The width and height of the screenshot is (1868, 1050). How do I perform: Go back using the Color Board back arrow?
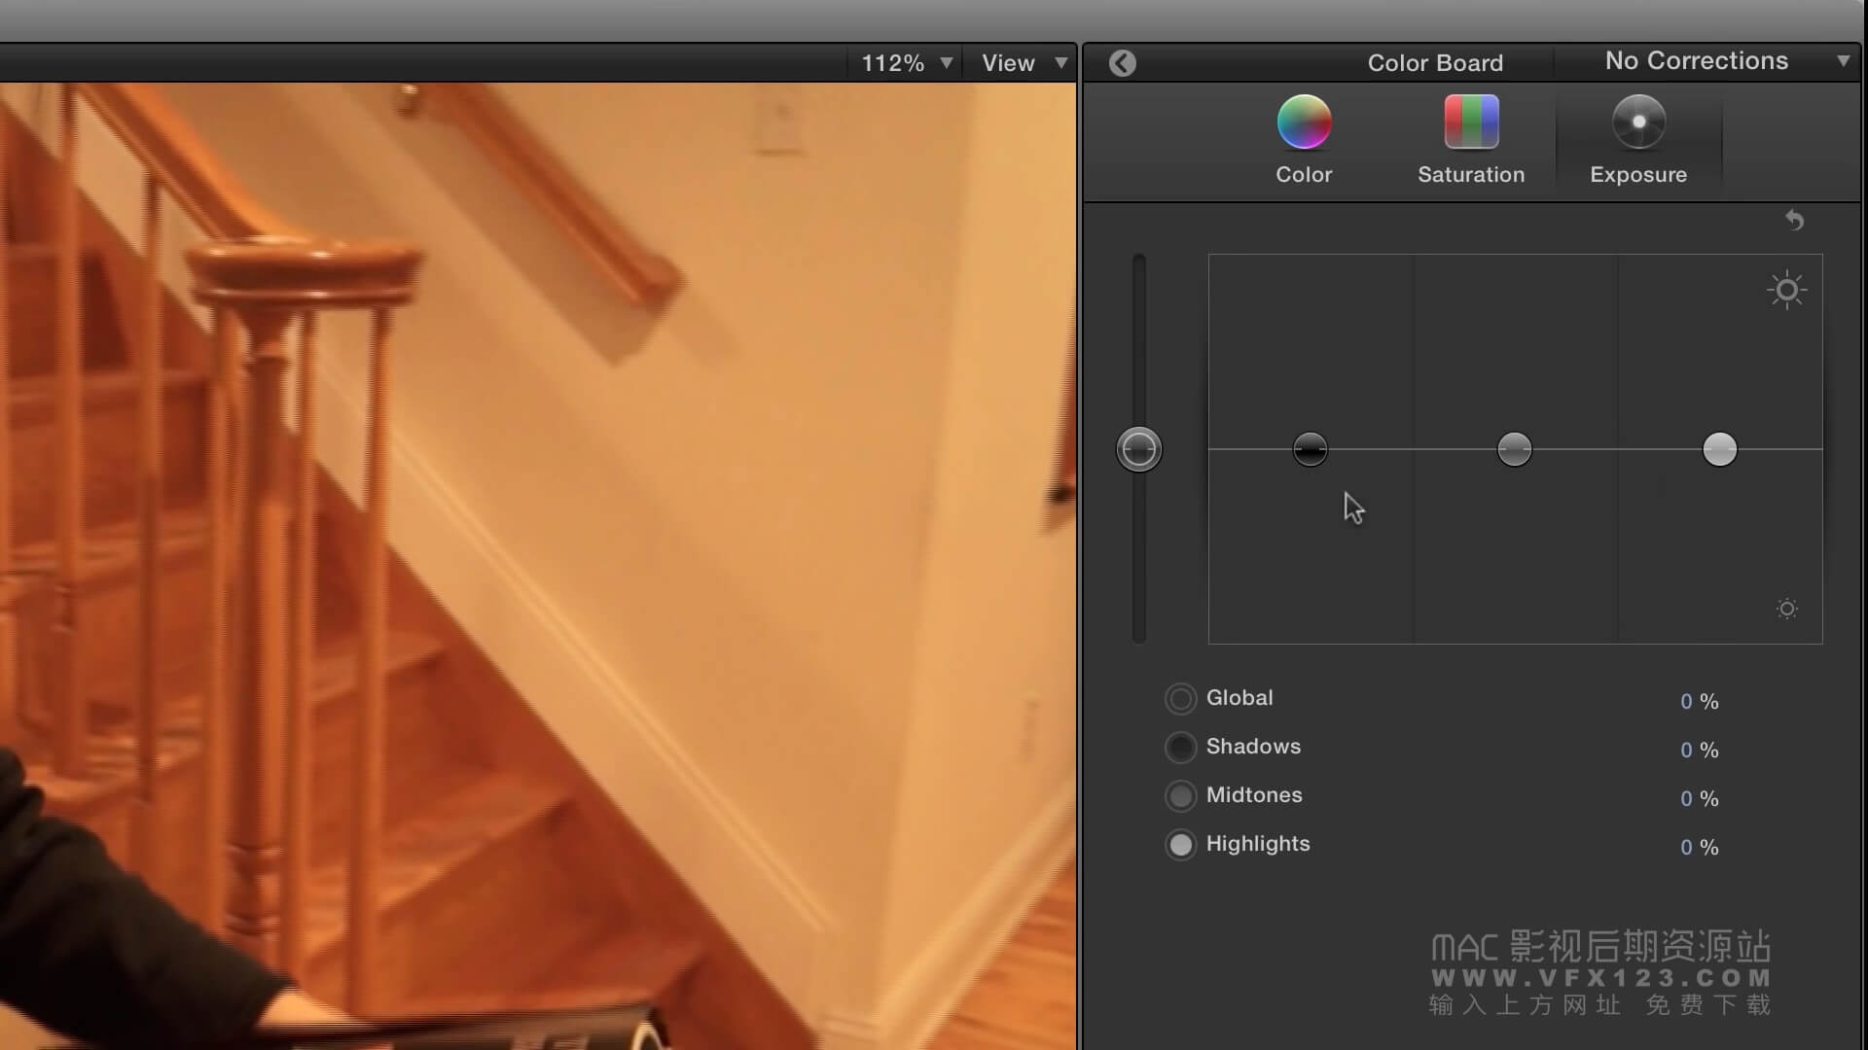tap(1122, 63)
